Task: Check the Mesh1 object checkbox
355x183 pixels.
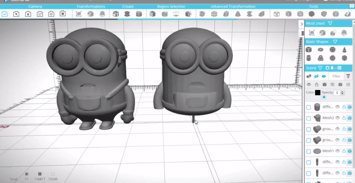Action: tap(308, 151)
